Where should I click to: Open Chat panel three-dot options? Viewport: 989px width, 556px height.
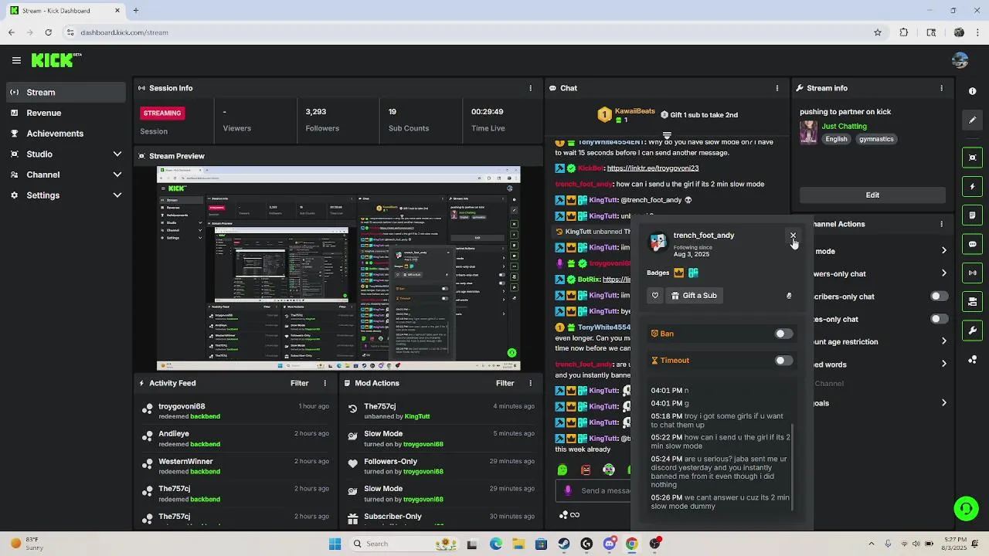click(x=777, y=88)
